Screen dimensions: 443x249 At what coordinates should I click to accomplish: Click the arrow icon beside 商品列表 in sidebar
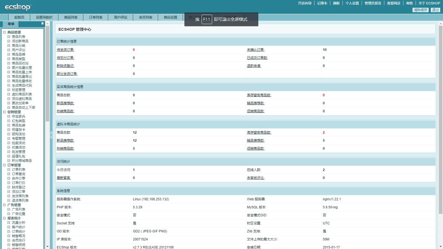tap(9, 37)
